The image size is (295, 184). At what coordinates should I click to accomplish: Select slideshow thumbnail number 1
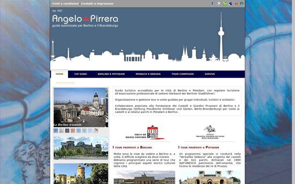pos(56,130)
